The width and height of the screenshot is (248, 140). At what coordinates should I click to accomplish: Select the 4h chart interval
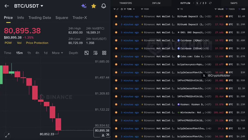coord(37,53)
